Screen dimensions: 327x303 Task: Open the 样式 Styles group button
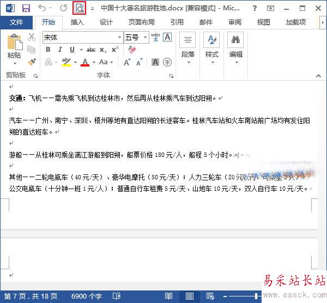(212, 49)
